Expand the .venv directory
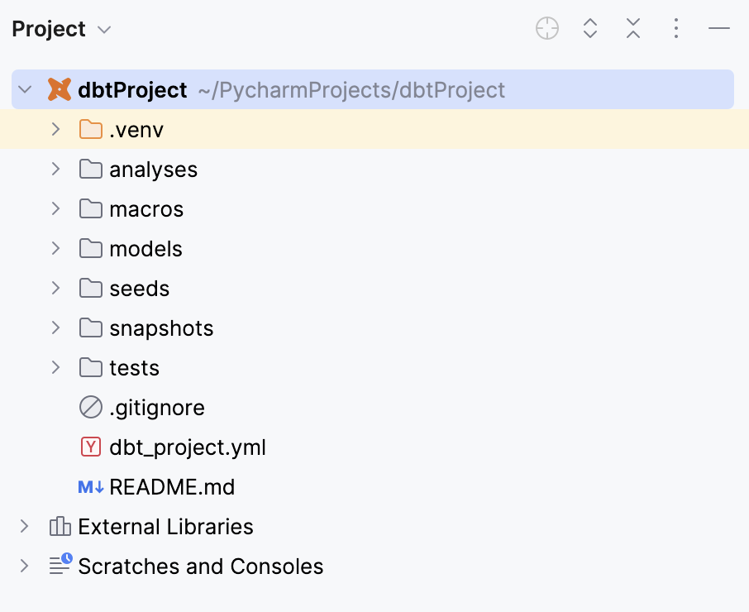 (x=55, y=129)
